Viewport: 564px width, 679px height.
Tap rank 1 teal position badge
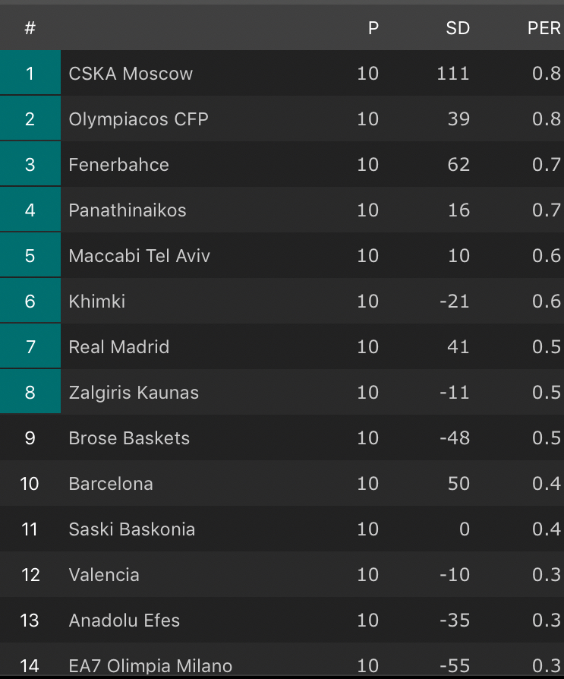coord(30,74)
